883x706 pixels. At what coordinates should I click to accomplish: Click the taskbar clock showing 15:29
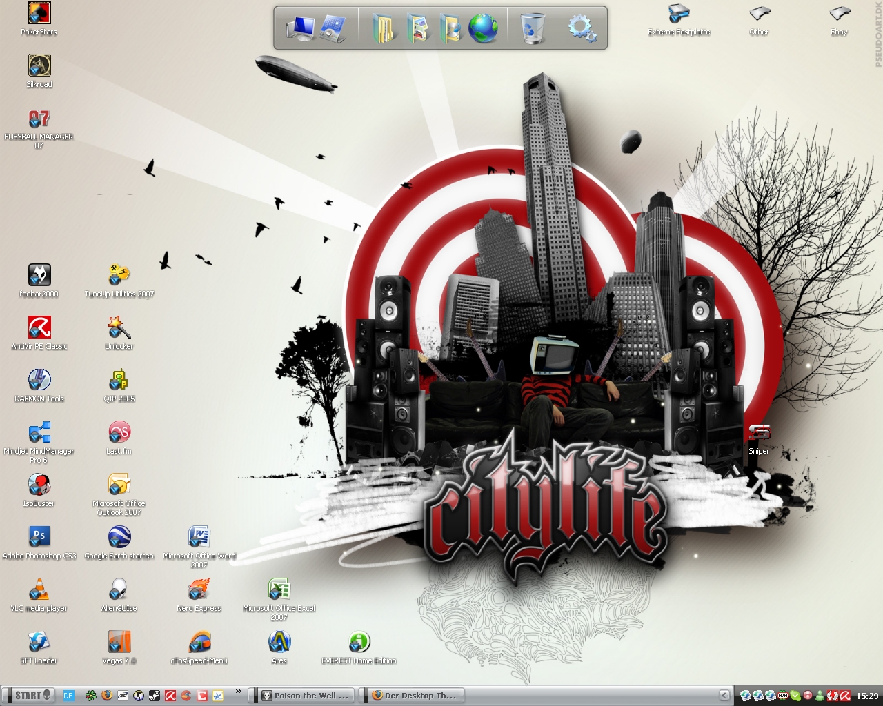(867, 696)
